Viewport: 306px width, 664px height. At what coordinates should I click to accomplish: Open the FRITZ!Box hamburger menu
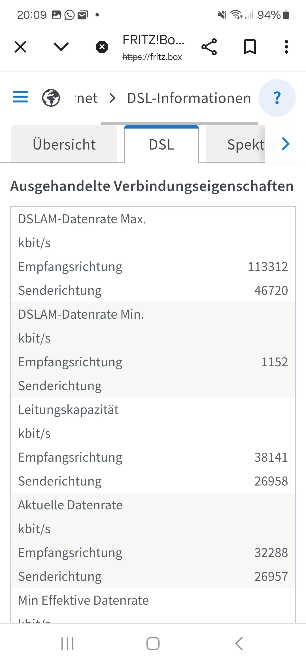coord(20,97)
